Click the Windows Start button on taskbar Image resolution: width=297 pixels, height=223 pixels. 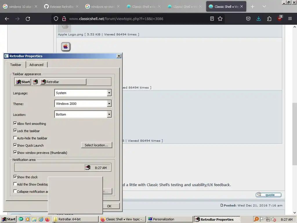click(9, 219)
